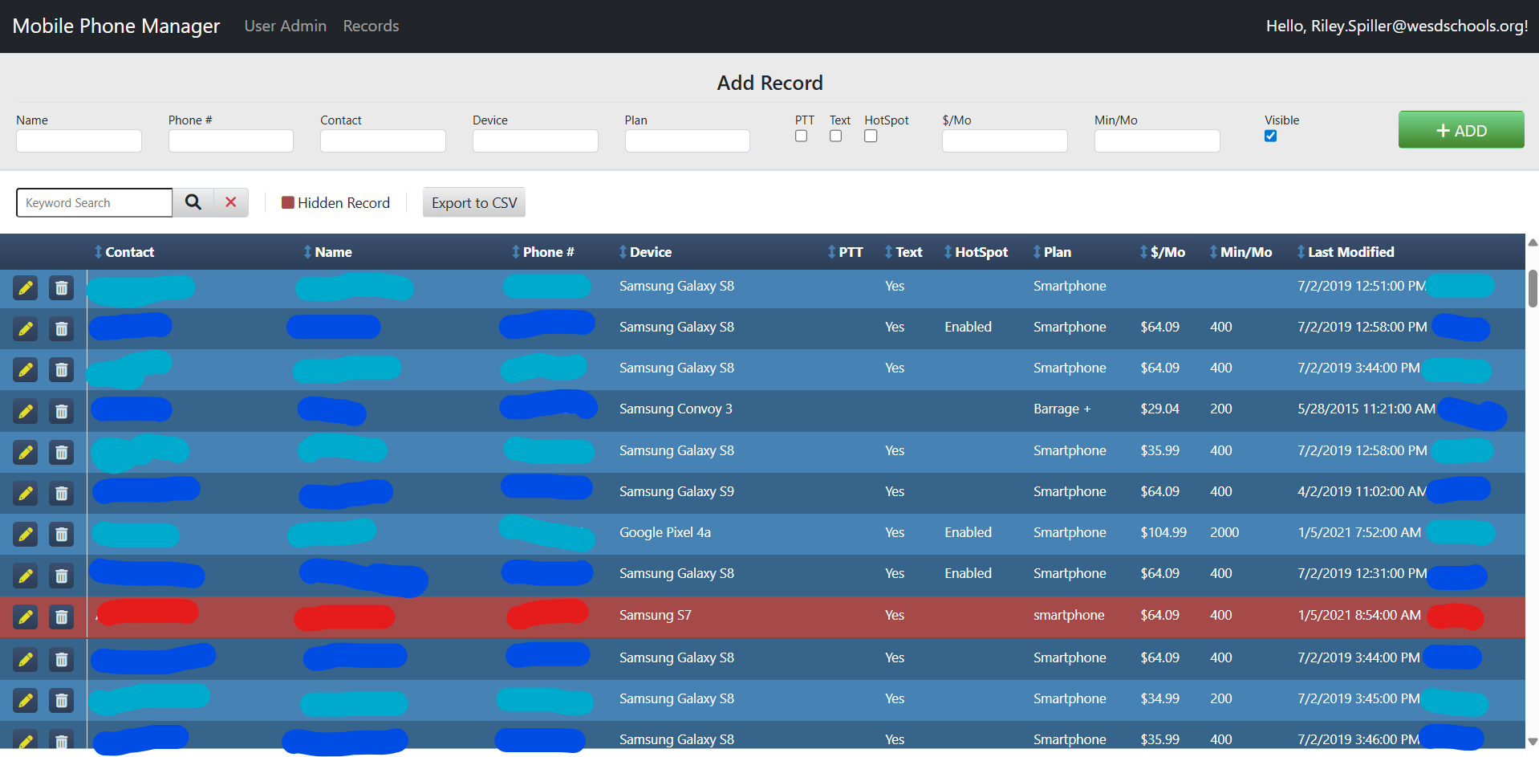Delete the Google Pixel 4a record
1539x757 pixels.
(x=61, y=534)
